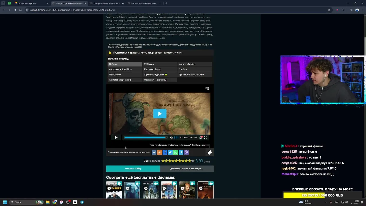Adjust the player volume bars
366x206 pixels.
pyautogui.click(x=176, y=138)
